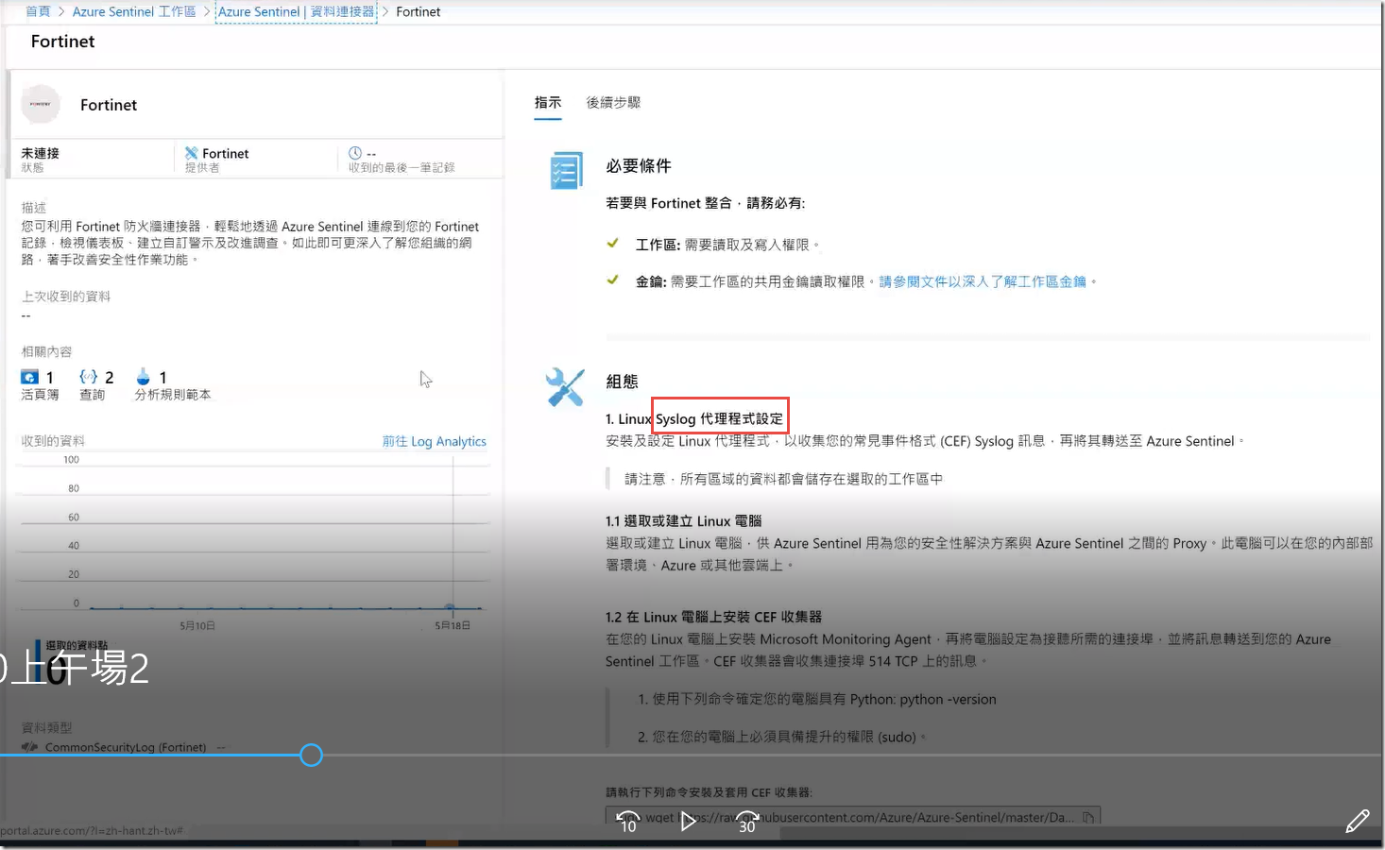
Task: Open the pen annotation tool
Action: click(x=1358, y=822)
